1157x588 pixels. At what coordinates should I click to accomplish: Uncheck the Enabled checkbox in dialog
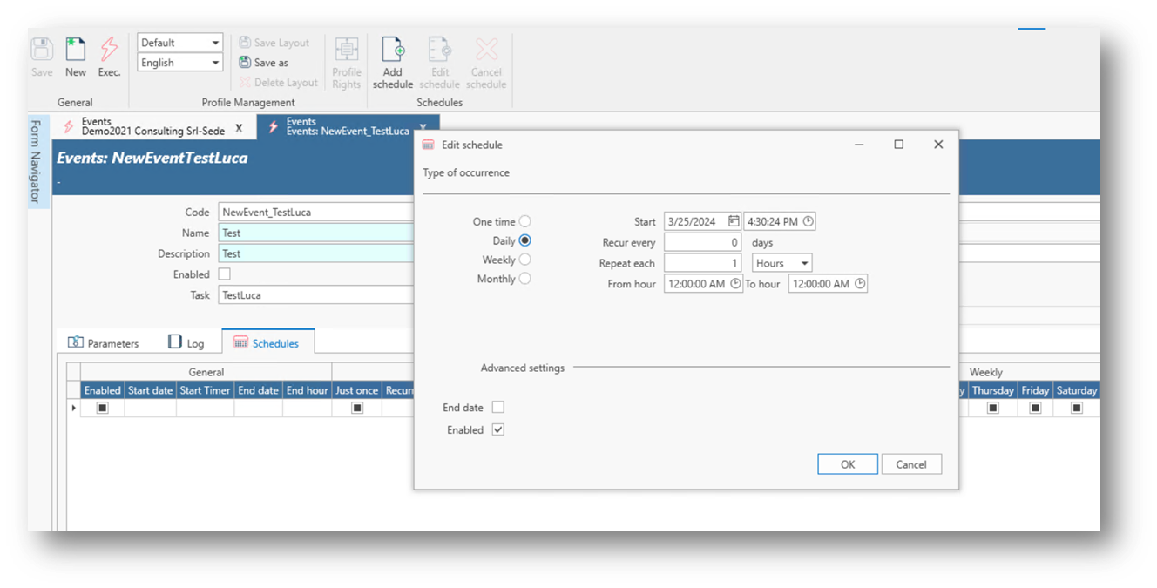point(498,430)
